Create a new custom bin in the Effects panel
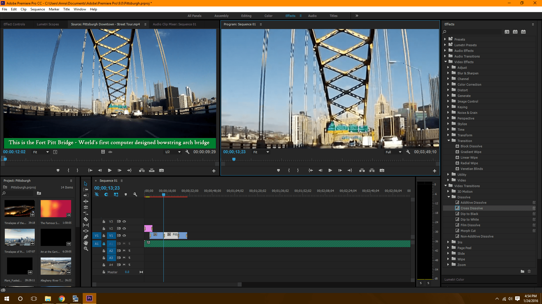Image resolution: width=542 pixels, height=304 pixels. pyautogui.click(x=522, y=271)
